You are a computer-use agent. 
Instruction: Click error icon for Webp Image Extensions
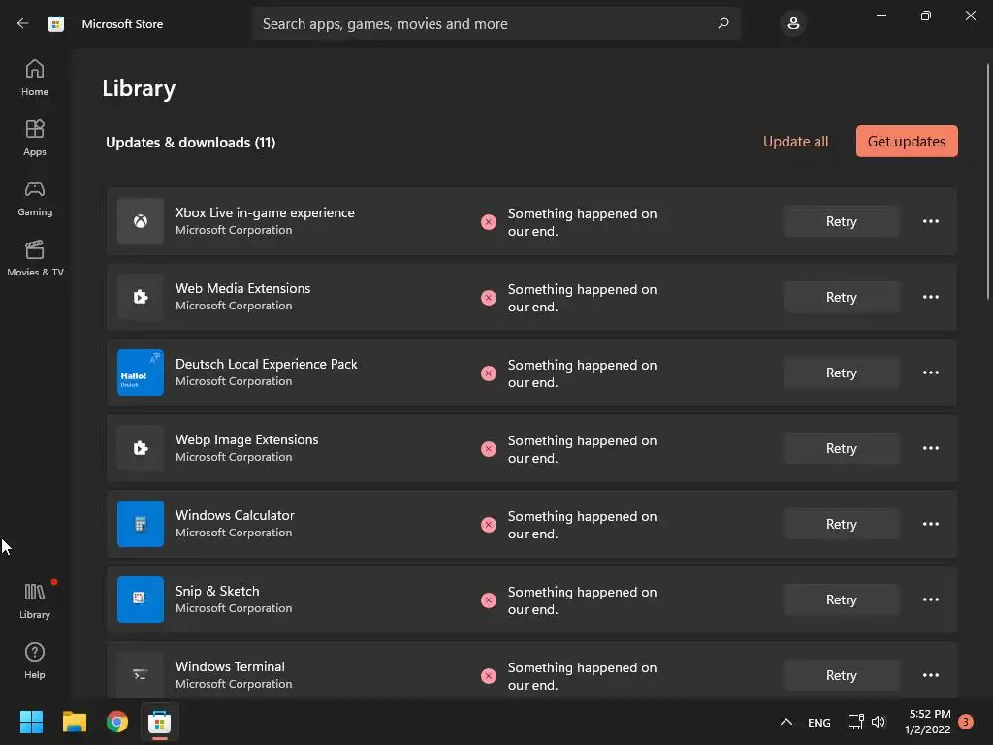pos(489,449)
